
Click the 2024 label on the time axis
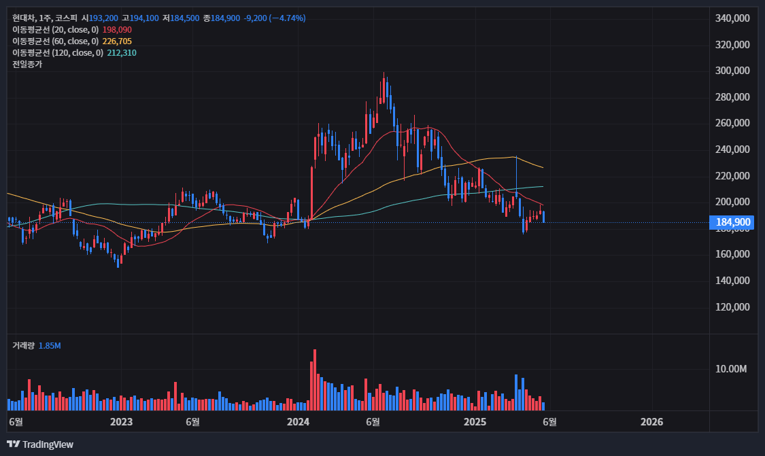[298, 422]
